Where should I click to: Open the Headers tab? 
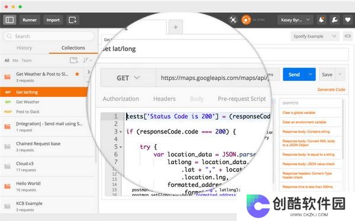click(164, 99)
